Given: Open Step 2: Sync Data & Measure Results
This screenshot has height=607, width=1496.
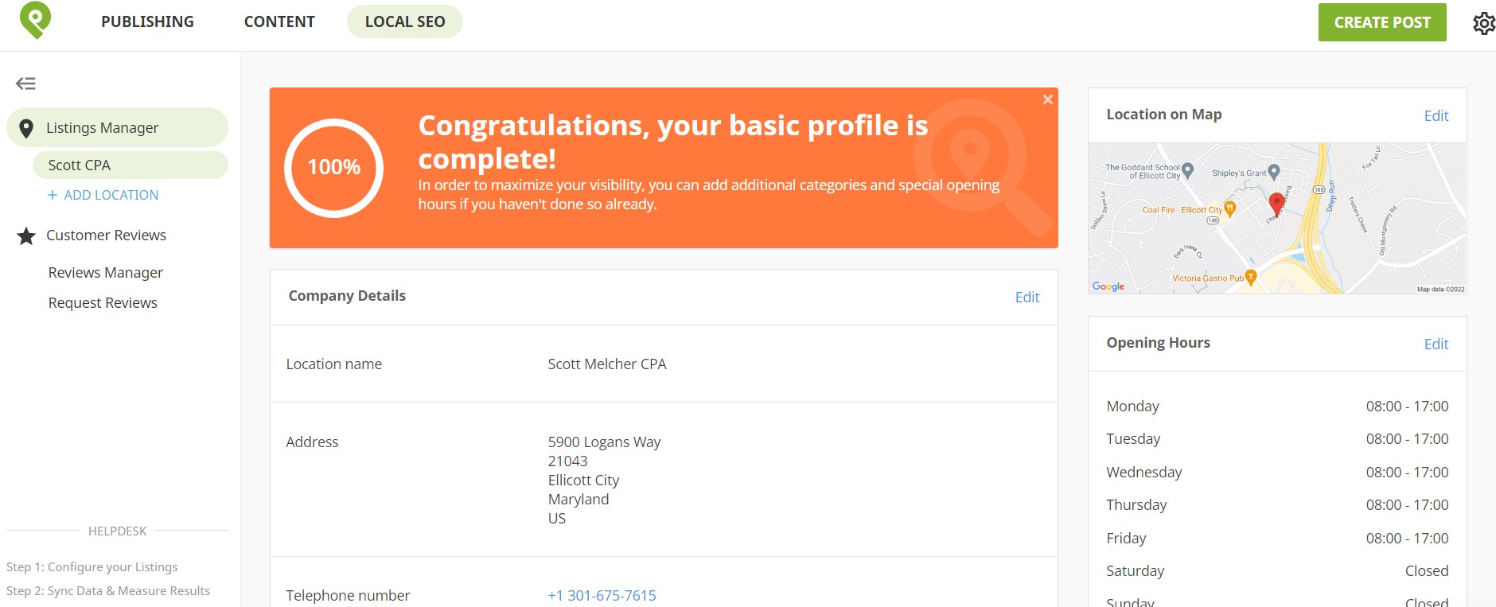Looking at the screenshot, I should (x=108, y=590).
